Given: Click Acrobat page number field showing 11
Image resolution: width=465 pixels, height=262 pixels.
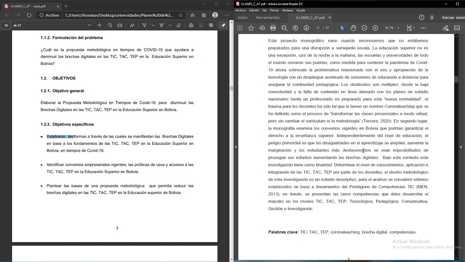Looking at the screenshot, I should pos(318,28).
